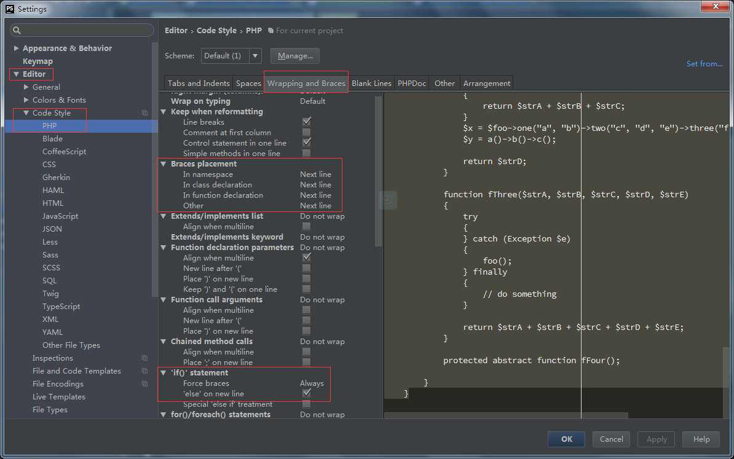Toggle the Line breaks checkbox

[x=307, y=122]
